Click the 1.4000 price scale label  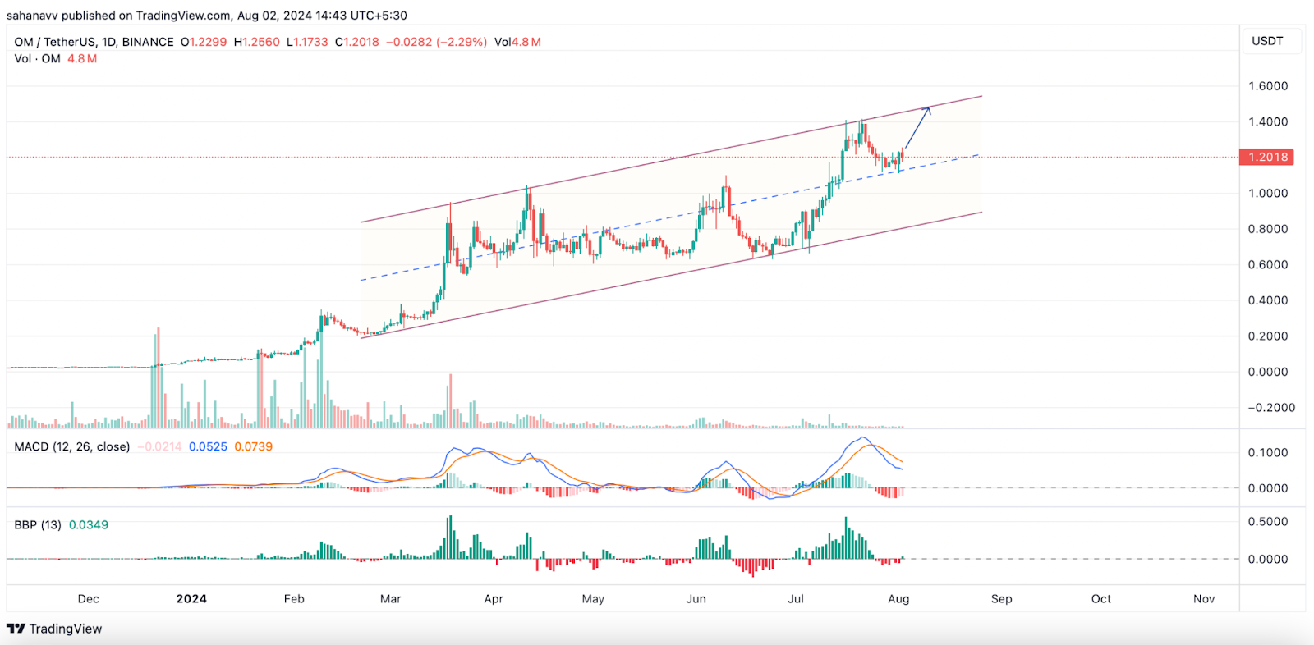click(x=1268, y=121)
